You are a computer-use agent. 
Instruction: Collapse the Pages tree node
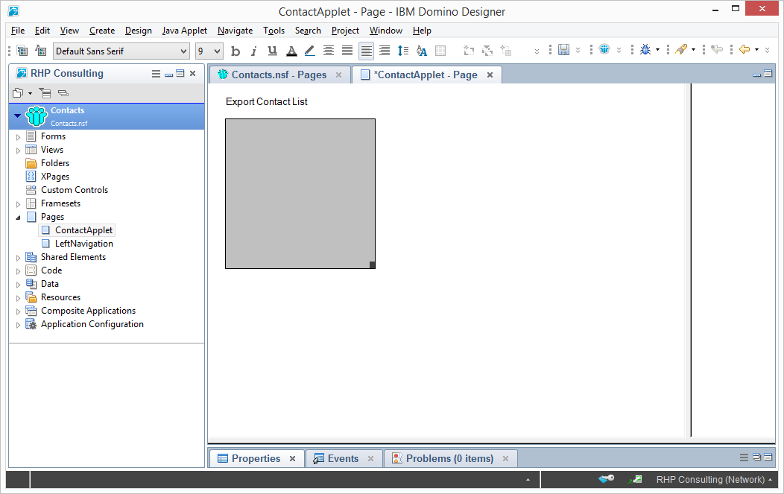(x=19, y=217)
